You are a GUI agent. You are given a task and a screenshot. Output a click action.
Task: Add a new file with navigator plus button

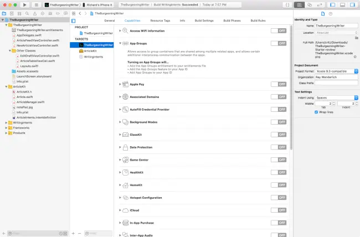[4, 233]
